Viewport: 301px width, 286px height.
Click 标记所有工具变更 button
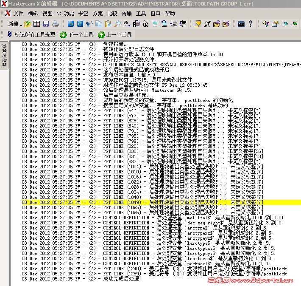coord(31,35)
